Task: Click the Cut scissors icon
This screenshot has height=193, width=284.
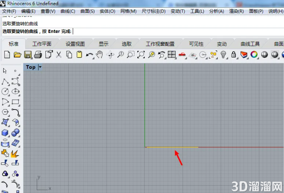Action: [x=58, y=55]
